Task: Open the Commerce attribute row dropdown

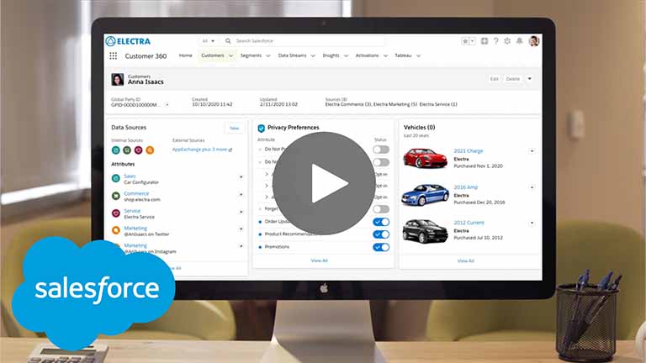Action: [x=241, y=194]
